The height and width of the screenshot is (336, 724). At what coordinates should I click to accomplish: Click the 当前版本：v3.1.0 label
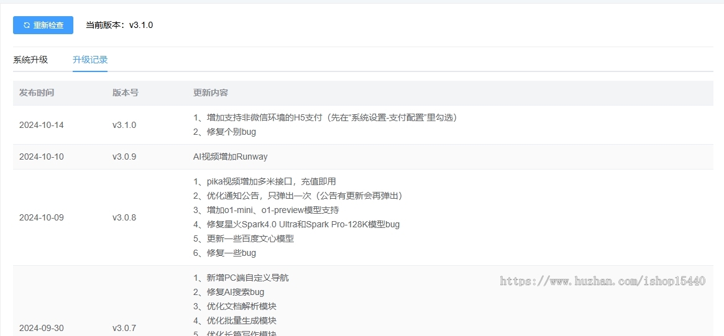[x=119, y=25]
